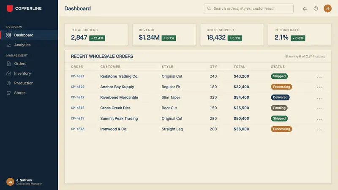
Task: Open order link CP-4821
Action: tap(78, 76)
